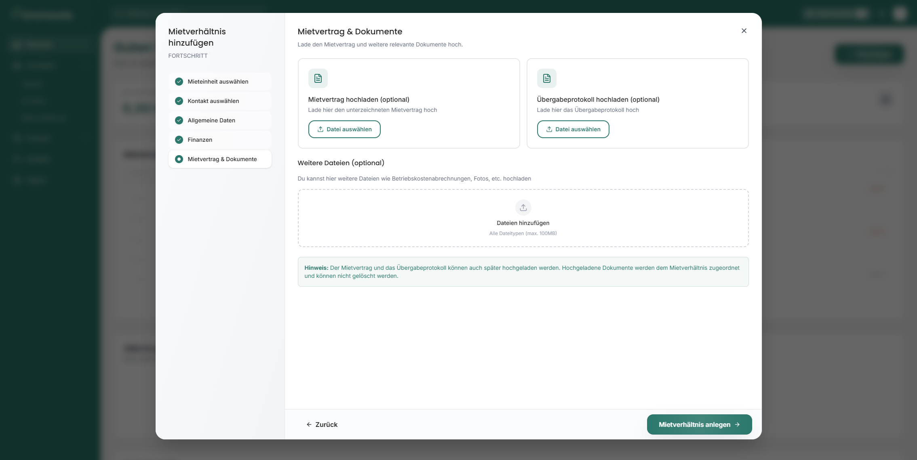Go to the Mieteinheit auswählen step
Viewport: 917px width, 460px height.
(220, 82)
